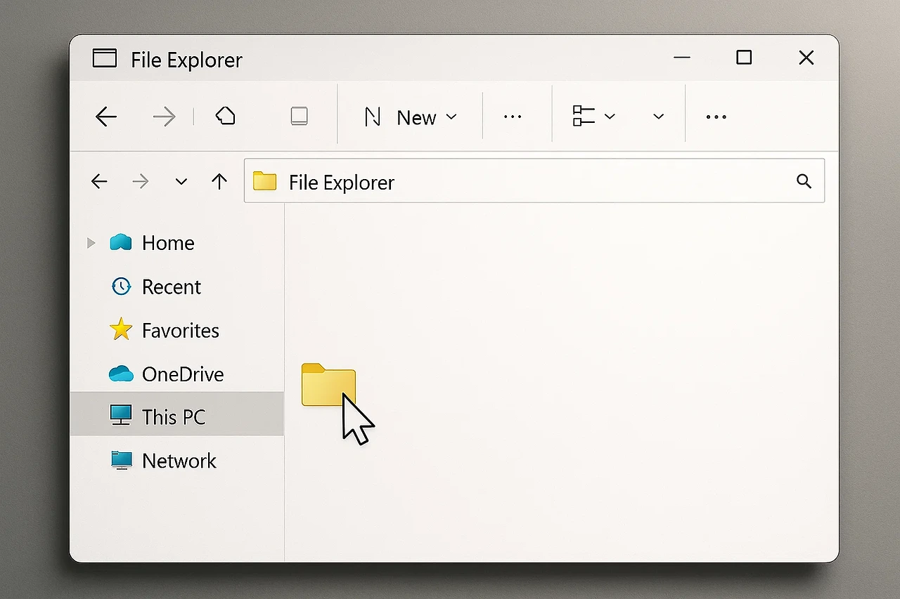This screenshot has width=900, height=599.
Task: Open recent locations chevron dropdown
Action: tap(181, 182)
